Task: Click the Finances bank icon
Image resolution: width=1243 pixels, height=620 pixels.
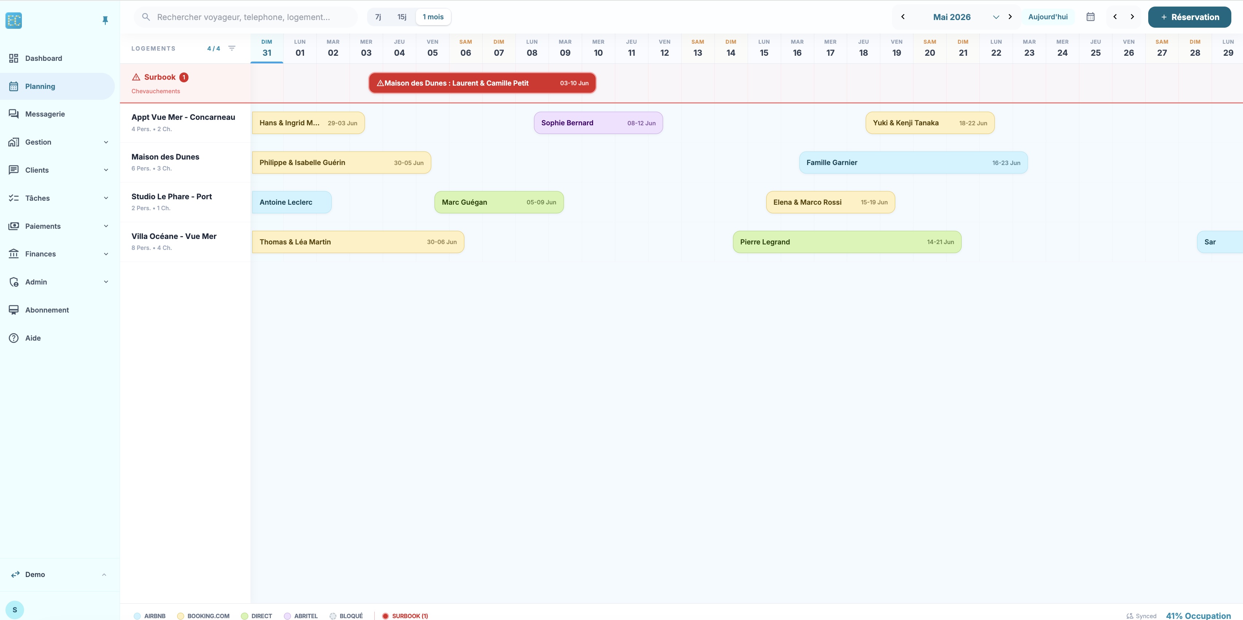Action: click(13, 254)
